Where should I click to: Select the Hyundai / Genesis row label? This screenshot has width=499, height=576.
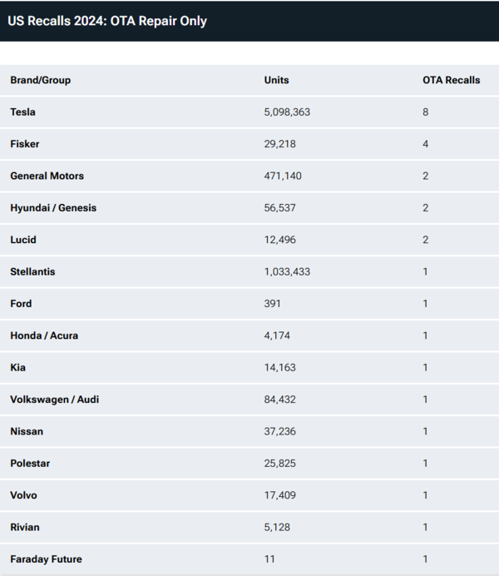pos(53,208)
